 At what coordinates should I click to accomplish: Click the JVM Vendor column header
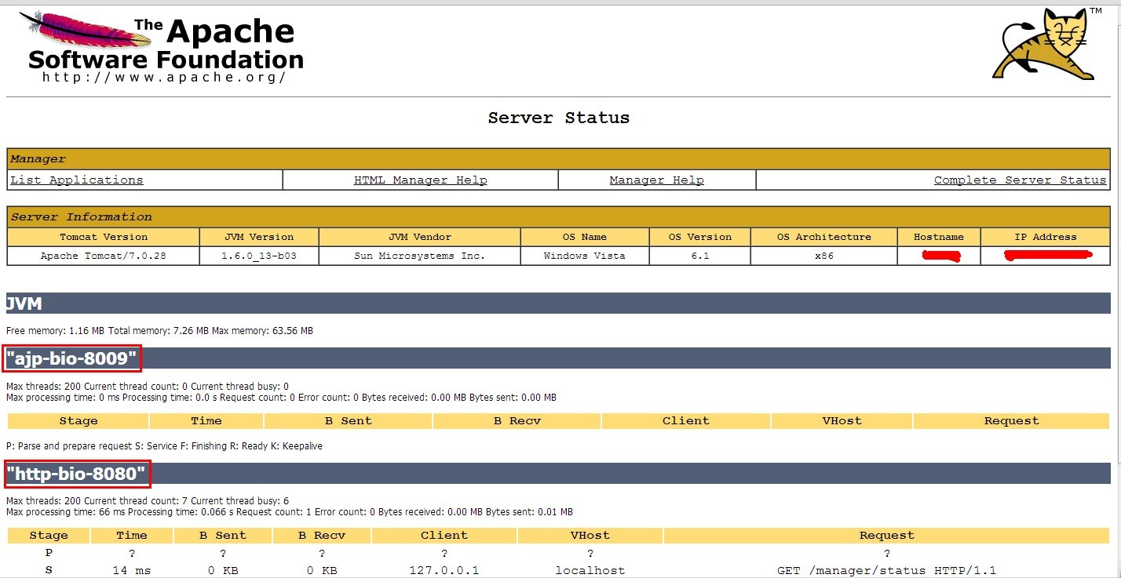pyautogui.click(x=420, y=237)
